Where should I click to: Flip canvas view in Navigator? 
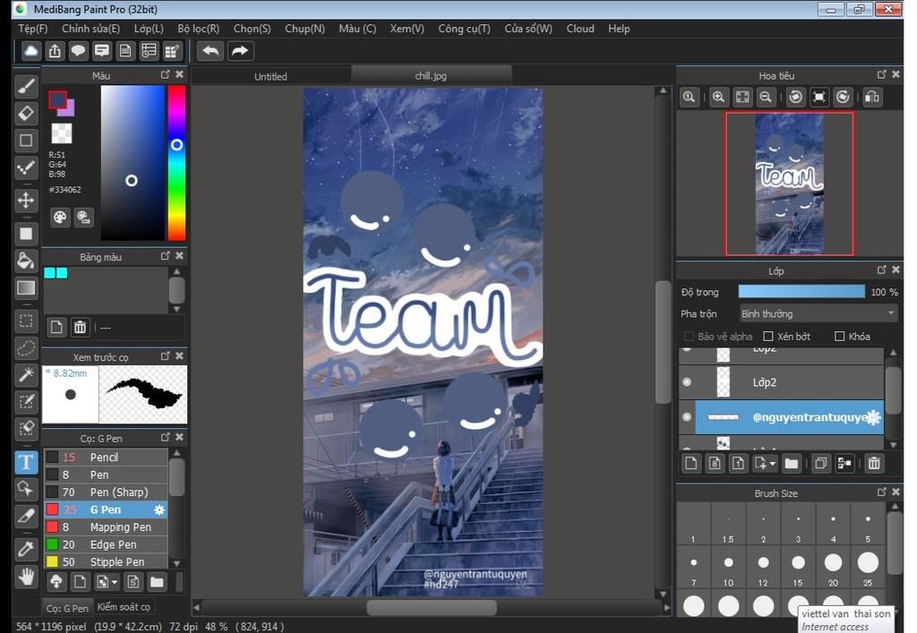point(872,98)
